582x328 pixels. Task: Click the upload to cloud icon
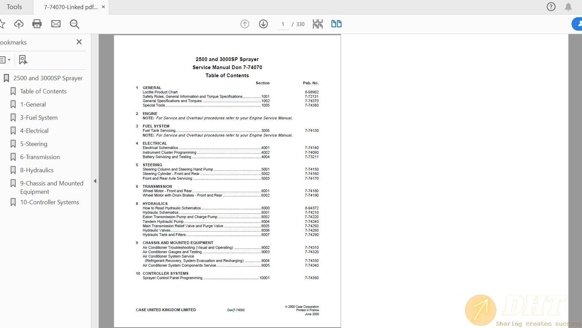pyautogui.click(x=19, y=24)
